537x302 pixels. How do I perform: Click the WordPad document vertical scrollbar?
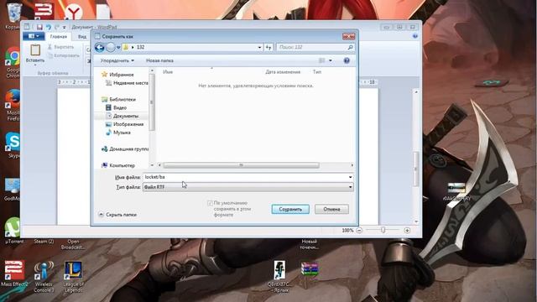tap(416, 169)
